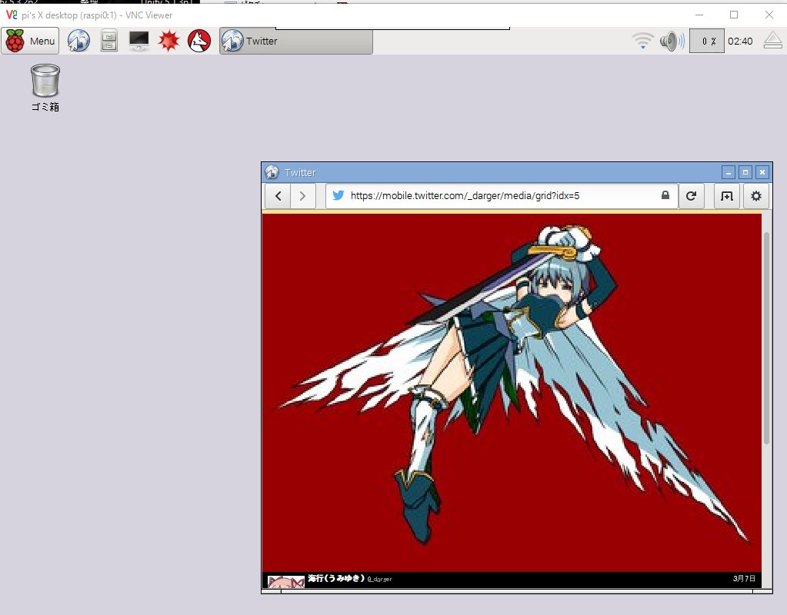Click the Twitter URL address bar
The width and height of the screenshot is (787, 615).
[x=501, y=195]
